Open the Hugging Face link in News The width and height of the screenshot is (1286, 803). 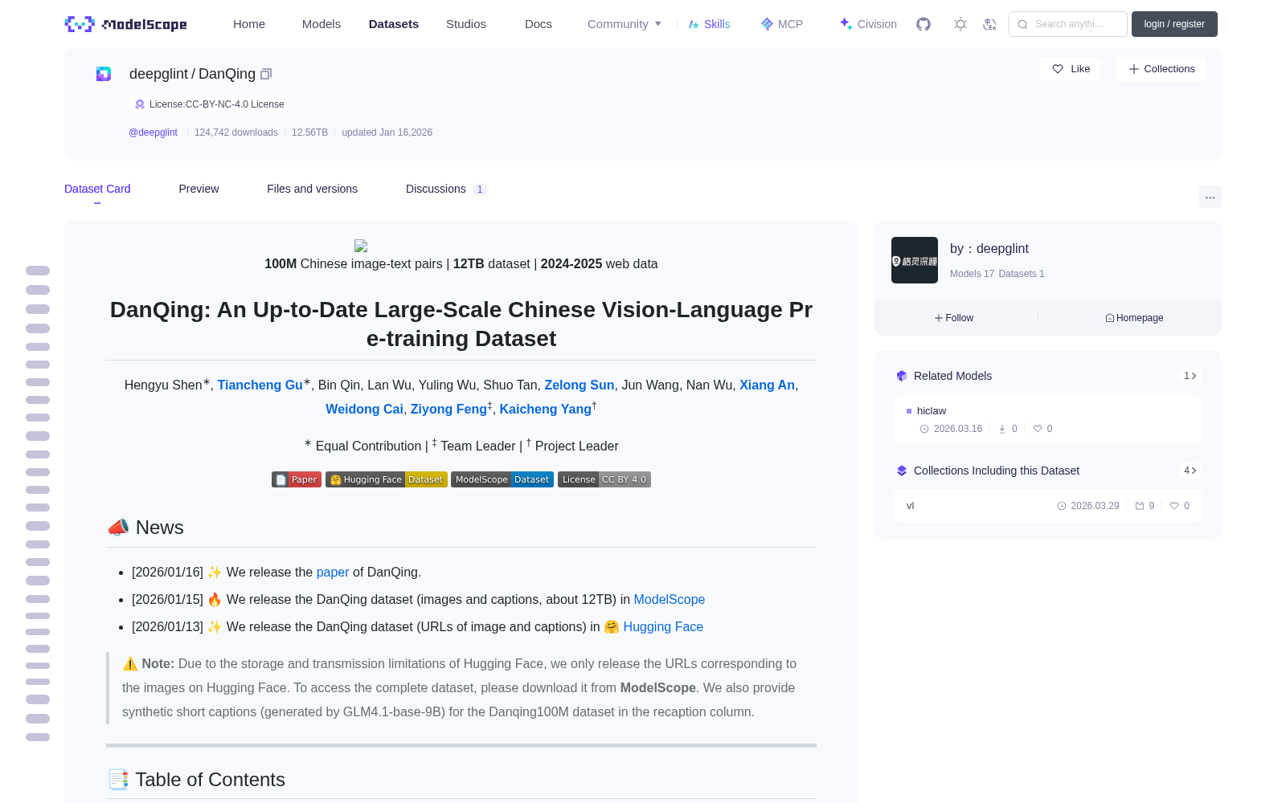663,627
